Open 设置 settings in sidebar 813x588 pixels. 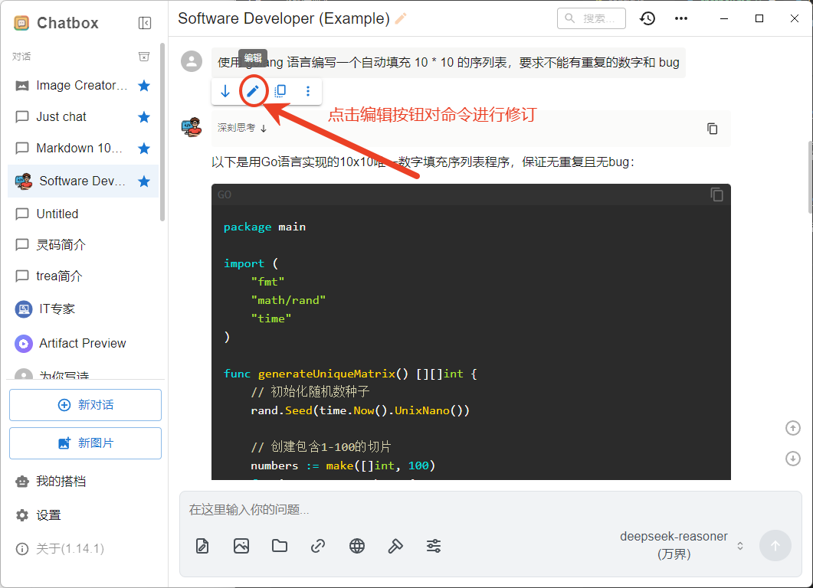click(48, 515)
